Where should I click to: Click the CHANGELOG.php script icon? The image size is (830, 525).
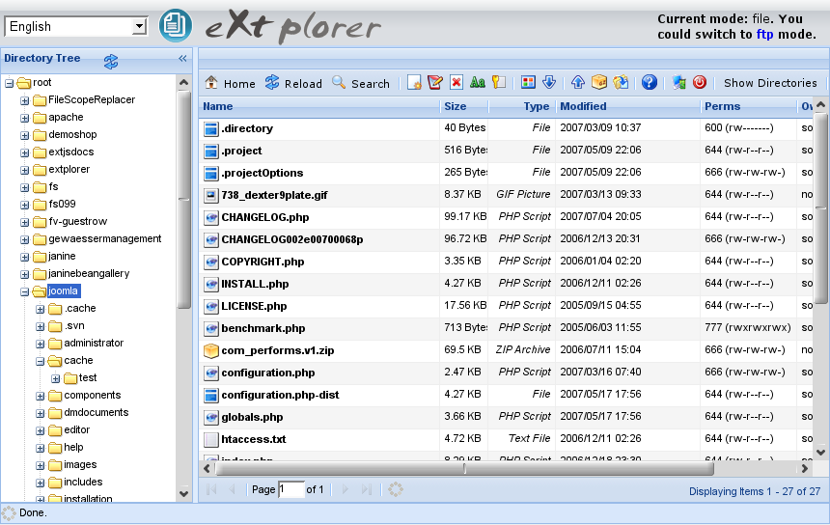pos(211,217)
